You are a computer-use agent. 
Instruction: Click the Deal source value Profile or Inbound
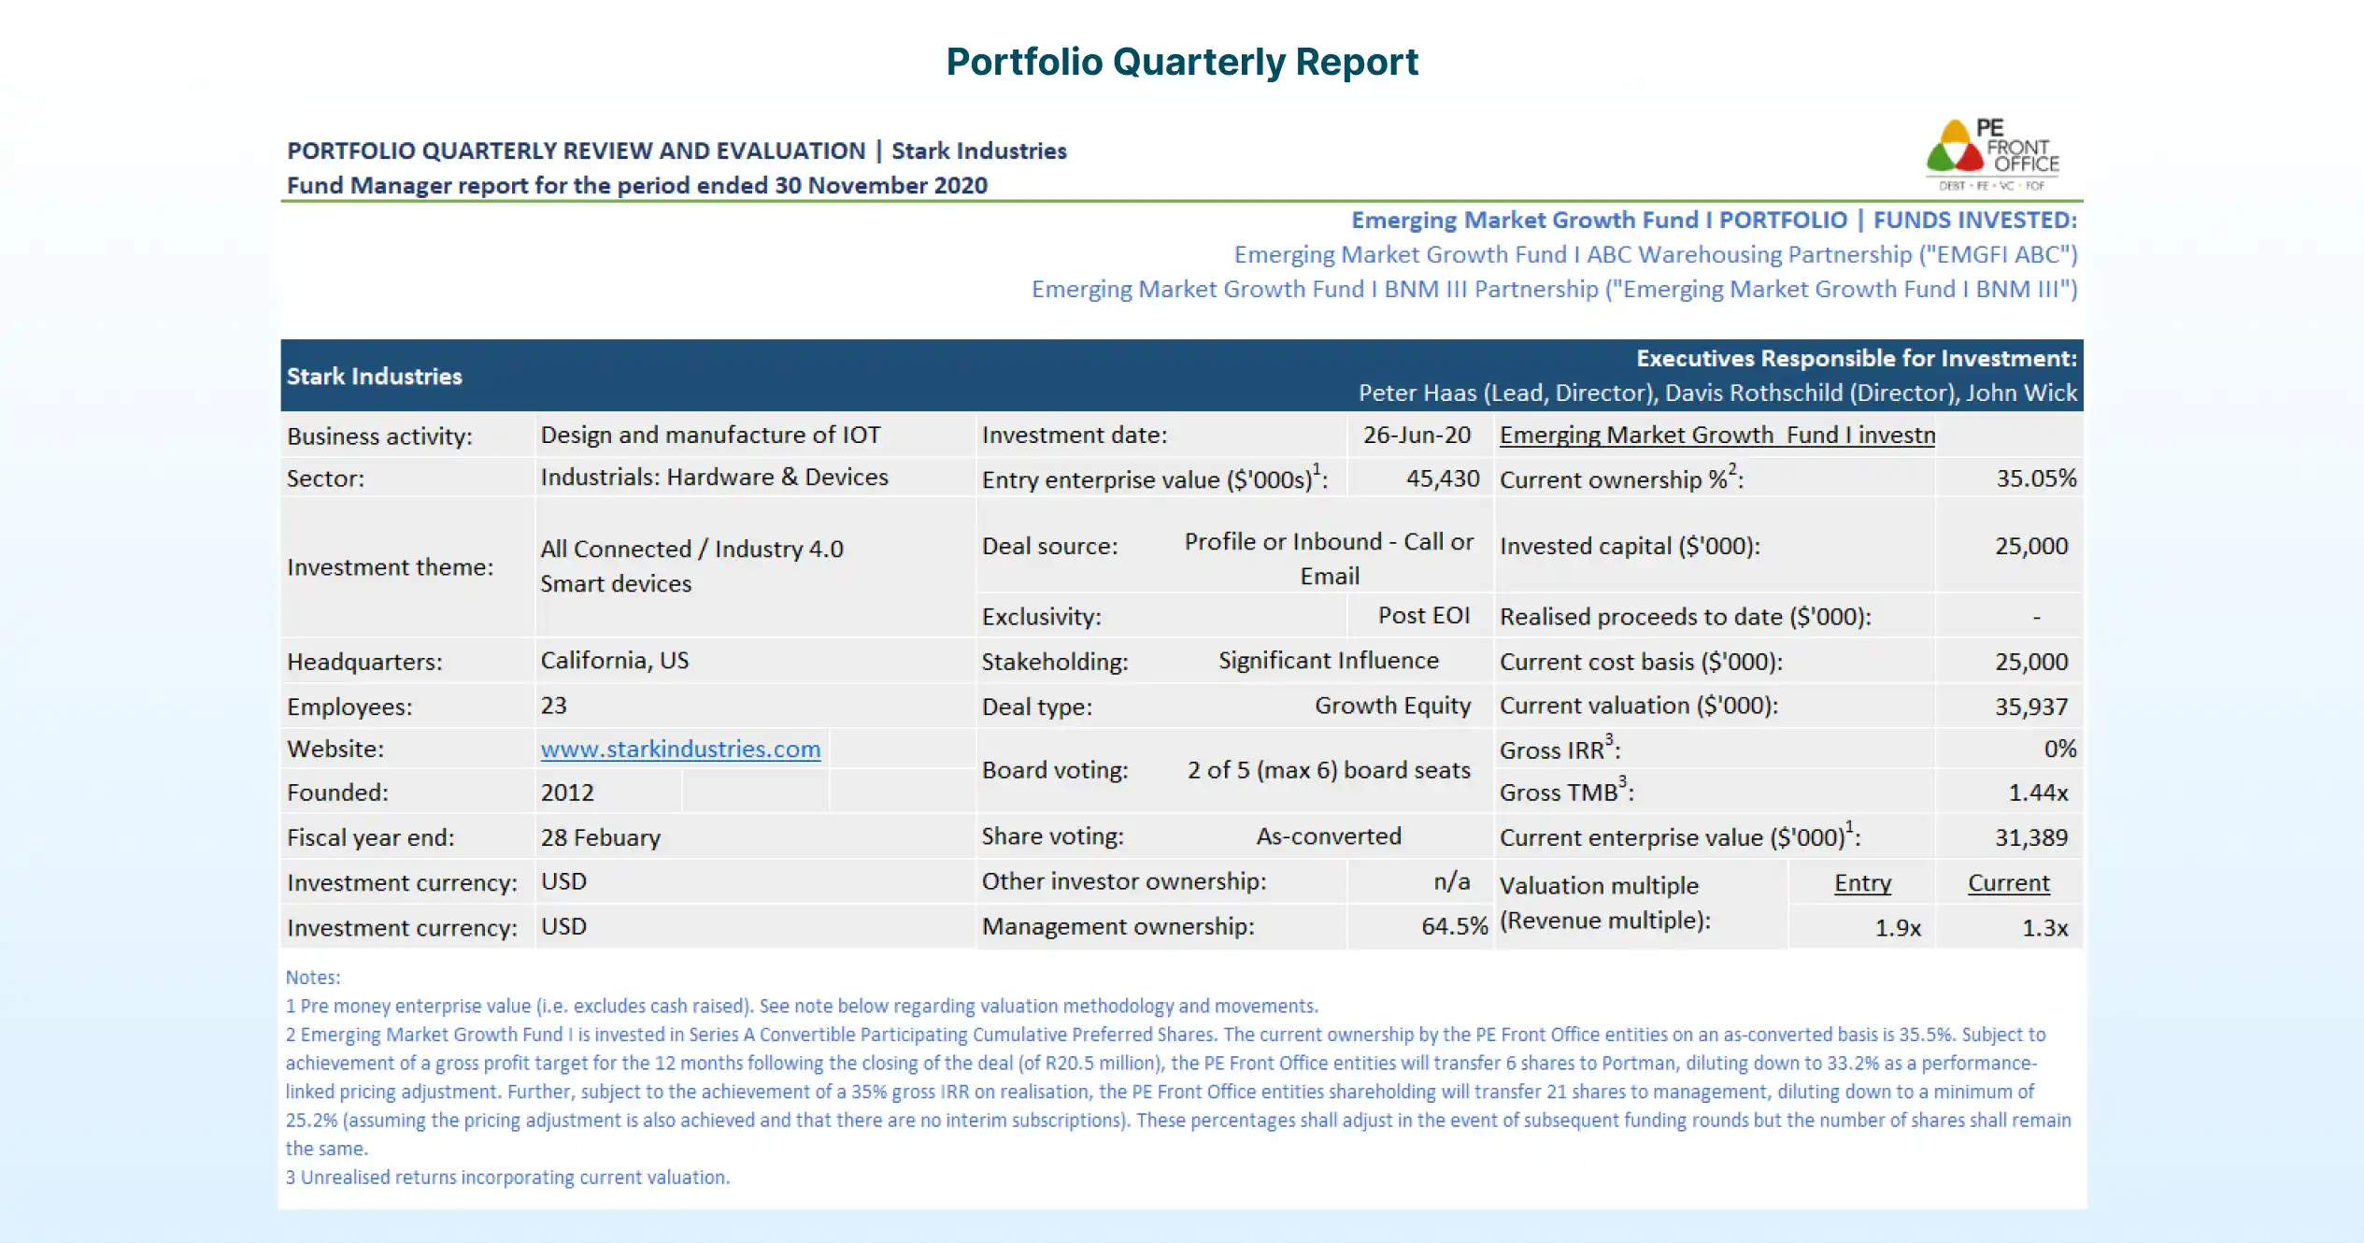tap(1329, 559)
